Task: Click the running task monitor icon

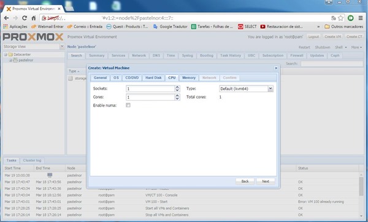Action: tap(50, 175)
